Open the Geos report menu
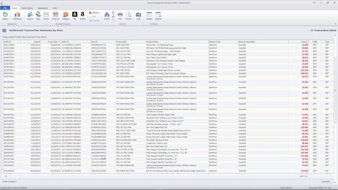338x190 pixels. pyautogui.click(x=38, y=16)
